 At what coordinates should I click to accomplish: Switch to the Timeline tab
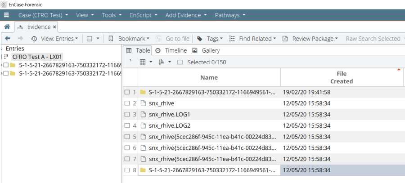(171, 51)
